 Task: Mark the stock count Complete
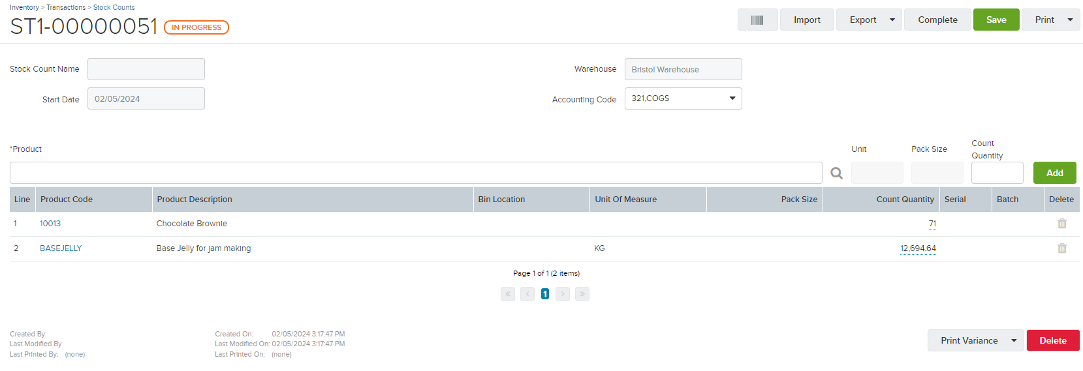pyautogui.click(x=937, y=20)
